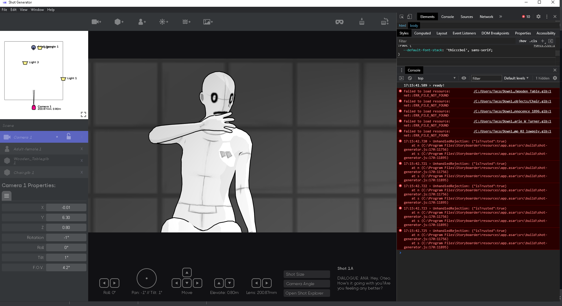Open VR mode with the goggles icon

(339, 21)
